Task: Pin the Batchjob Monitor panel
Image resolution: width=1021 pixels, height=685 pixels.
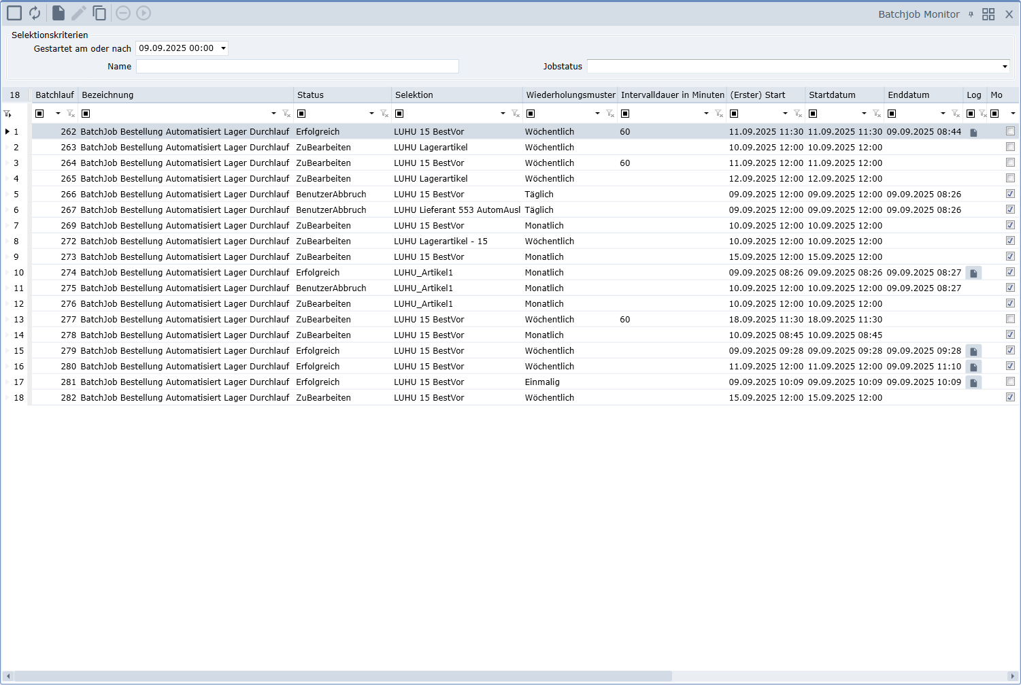Action: pyautogui.click(x=971, y=14)
